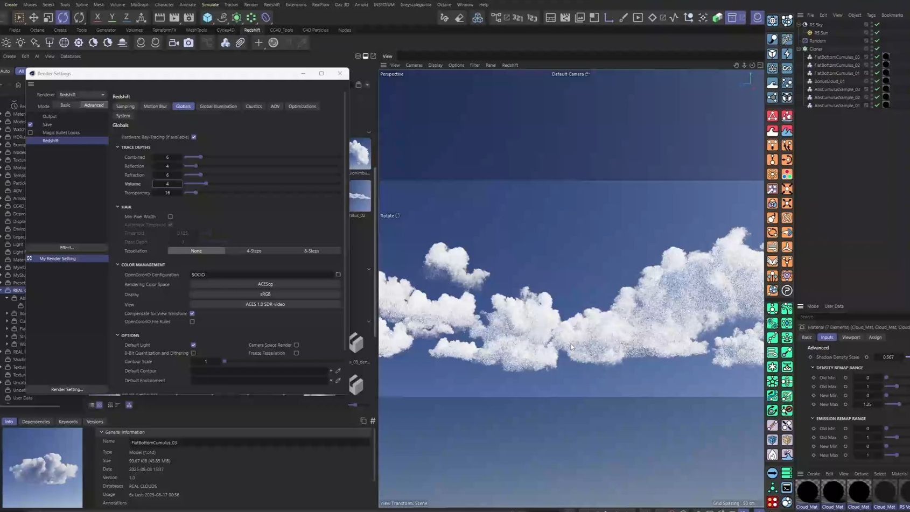Open Edit Render Settings clapperboard-gear icon
This screenshot has width=910, height=512.
[189, 17]
